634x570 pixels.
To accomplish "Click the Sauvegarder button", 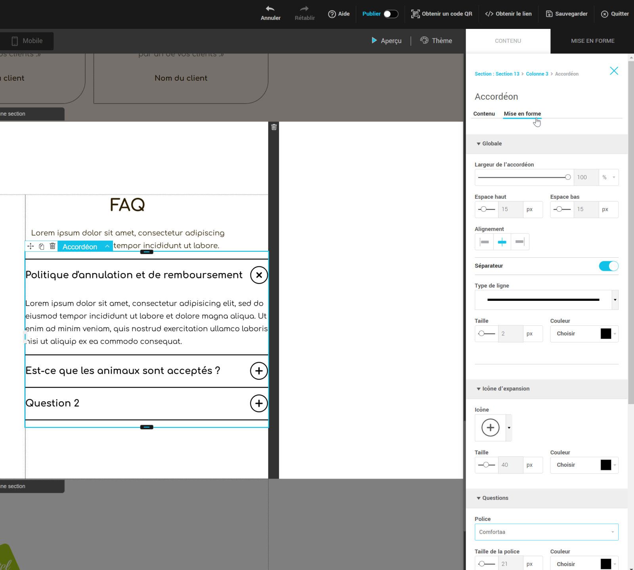I will [x=567, y=14].
